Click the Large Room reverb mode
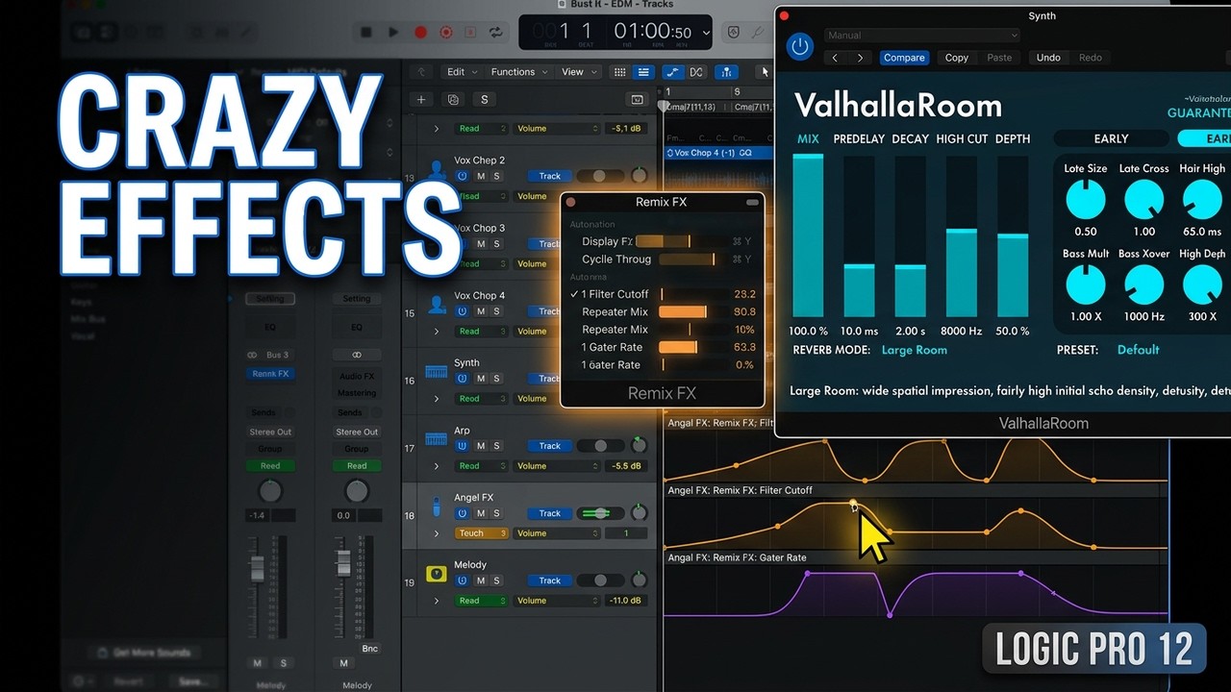The width and height of the screenshot is (1231, 692). 915,350
